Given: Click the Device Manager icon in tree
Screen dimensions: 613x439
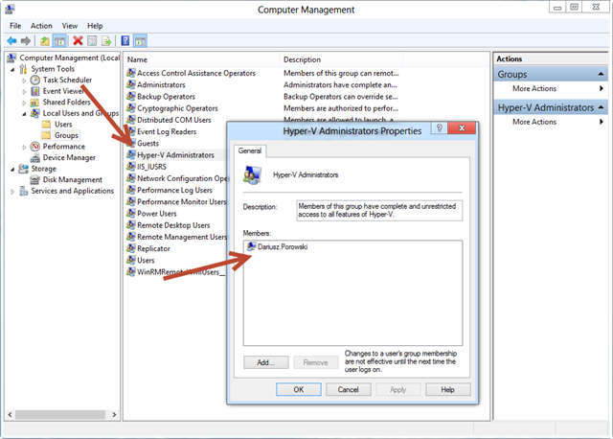Looking at the screenshot, I should click(35, 158).
